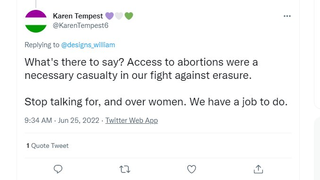320x180 pixels.
Task: Open the three-dot more options menu
Action: pyautogui.click(x=287, y=16)
